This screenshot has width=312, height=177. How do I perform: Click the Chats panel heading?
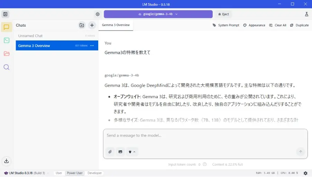21,25
